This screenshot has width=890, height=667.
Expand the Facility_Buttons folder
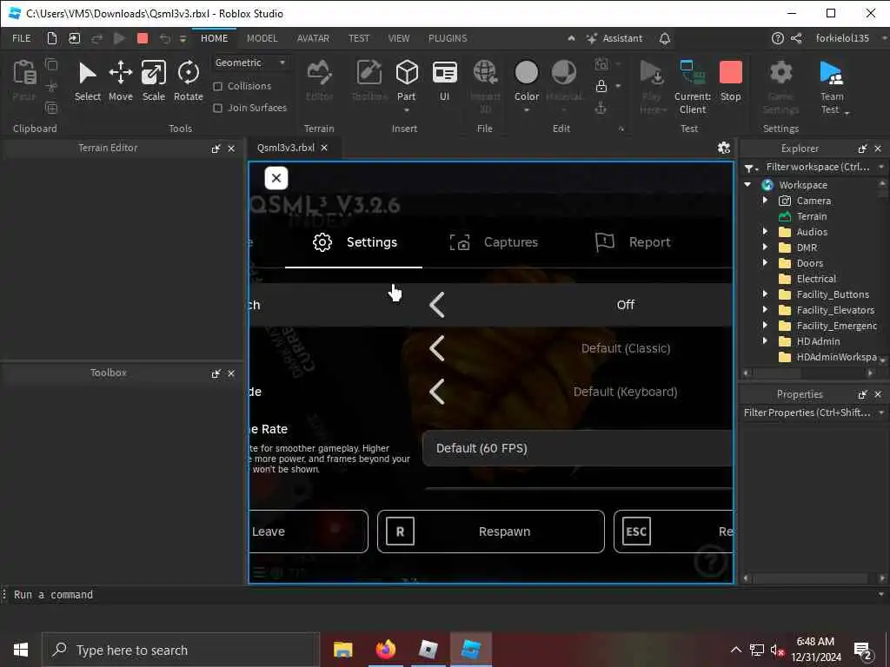click(765, 294)
